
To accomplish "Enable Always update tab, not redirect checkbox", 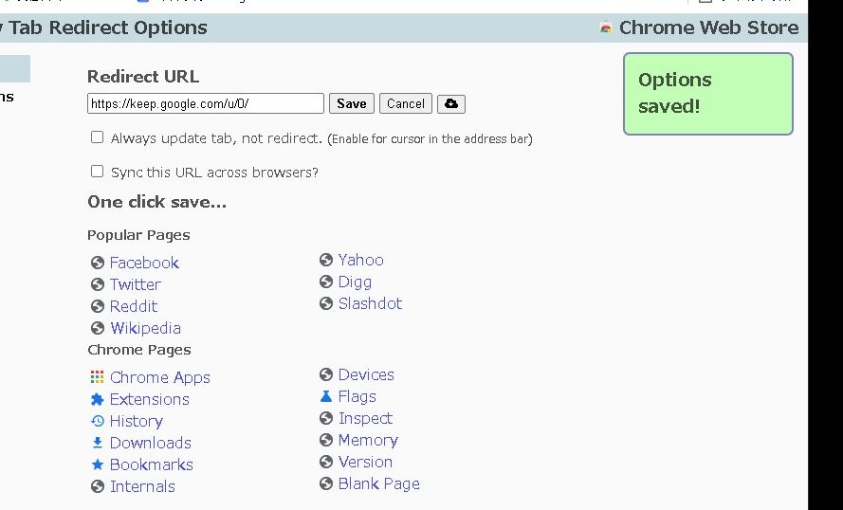I will [x=97, y=137].
